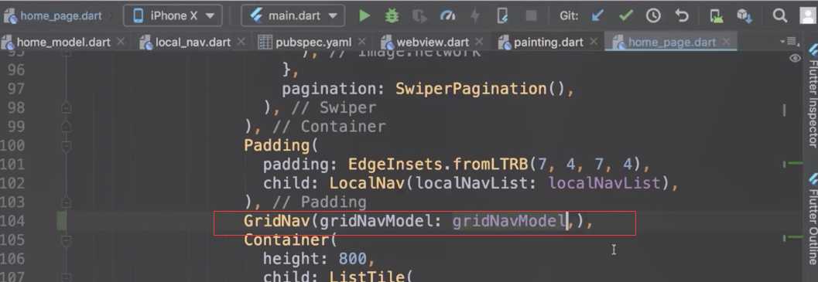This screenshot has width=818, height=282.
Task: Click the Padding( widget on line 100
Action: (x=282, y=145)
